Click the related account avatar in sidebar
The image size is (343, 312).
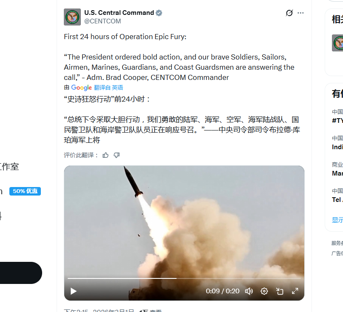click(337, 43)
